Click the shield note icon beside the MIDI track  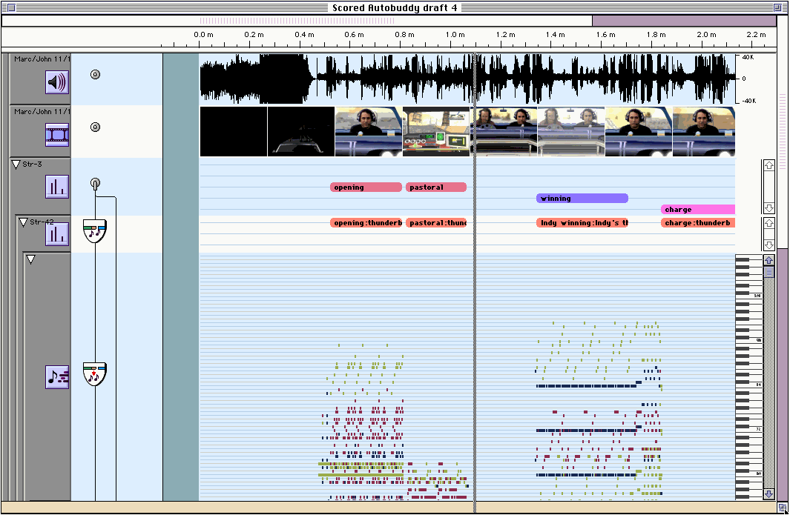(x=95, y=373)
